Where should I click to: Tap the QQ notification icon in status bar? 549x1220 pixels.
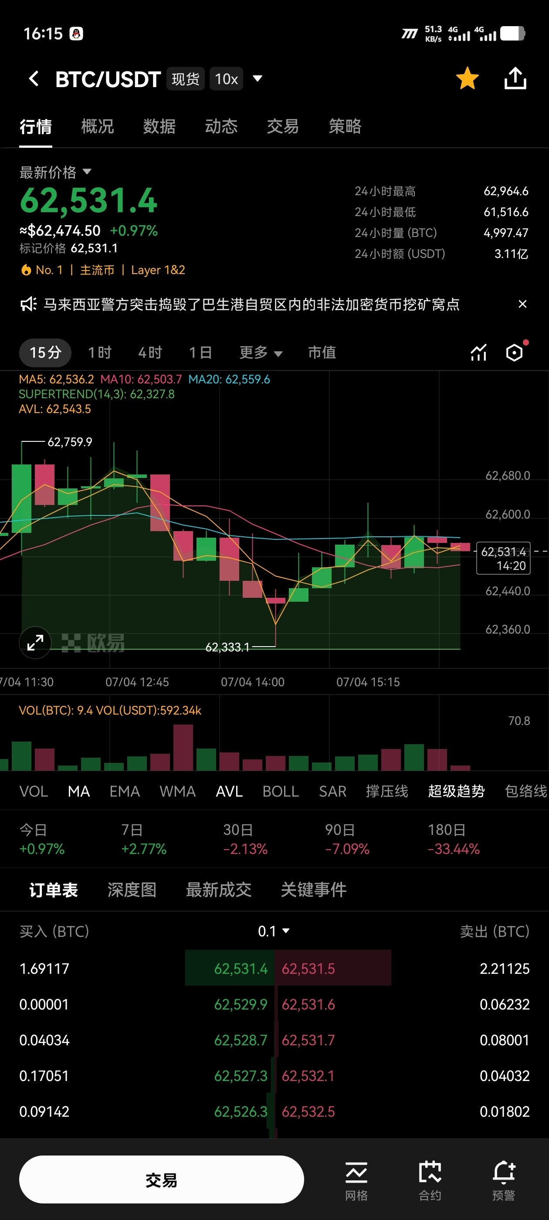[76, 34]
